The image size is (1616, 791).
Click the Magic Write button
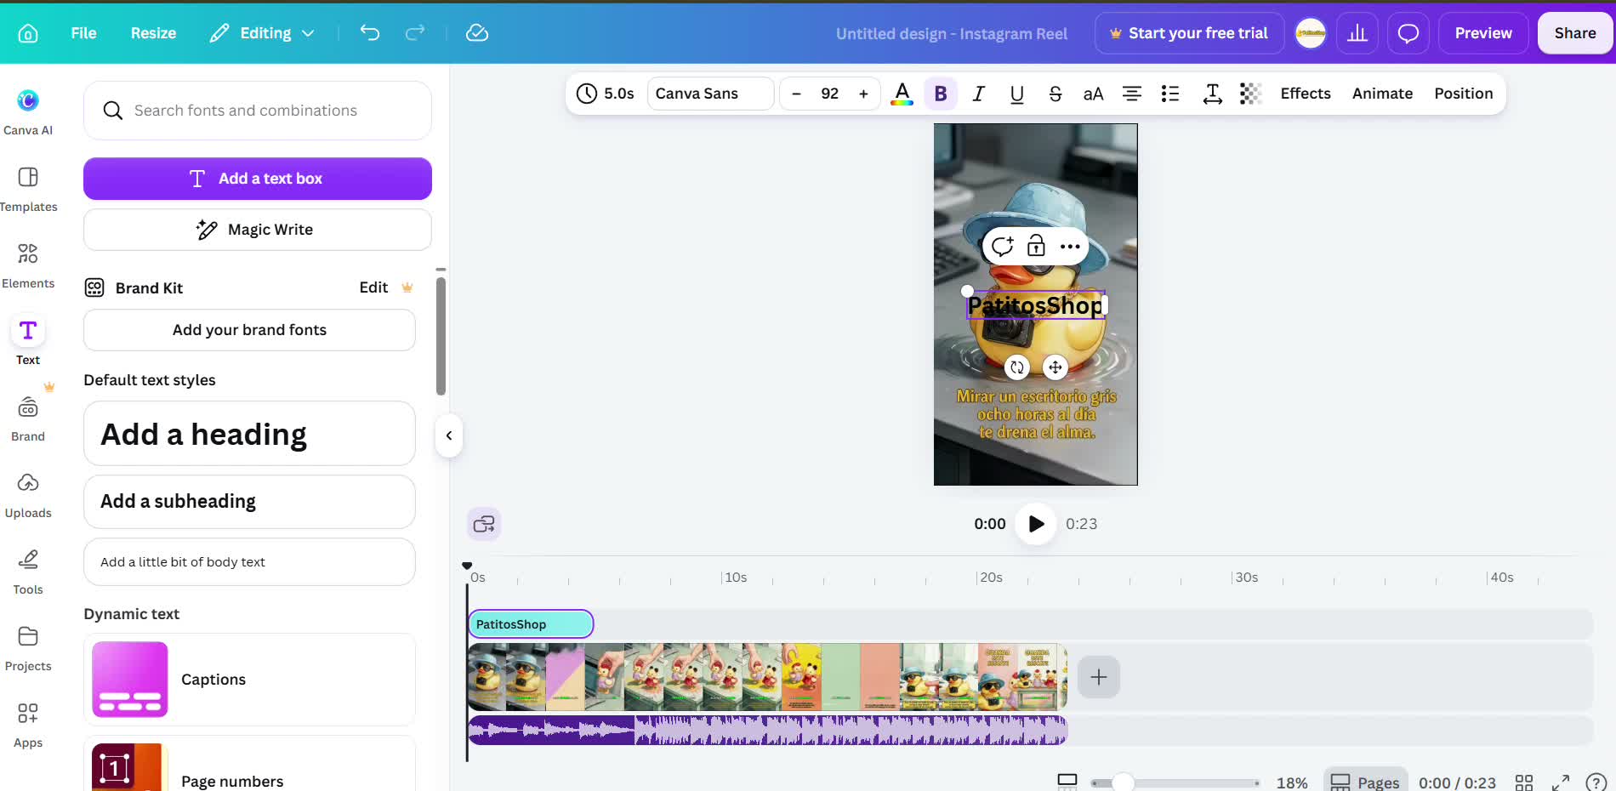pos(258,230)
